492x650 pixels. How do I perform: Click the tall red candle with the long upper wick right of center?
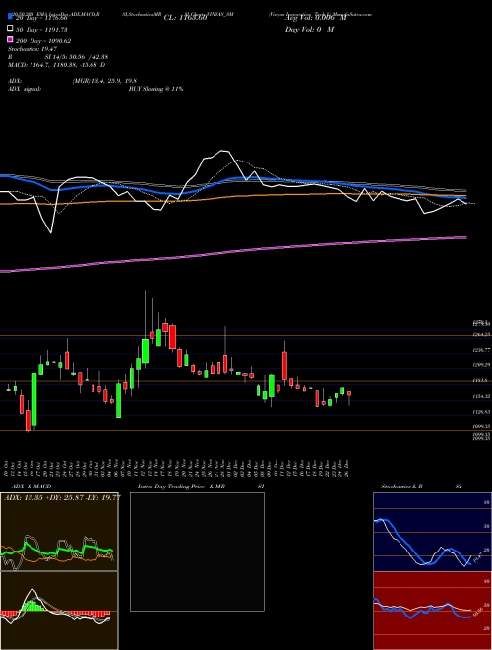click(284, 365)
